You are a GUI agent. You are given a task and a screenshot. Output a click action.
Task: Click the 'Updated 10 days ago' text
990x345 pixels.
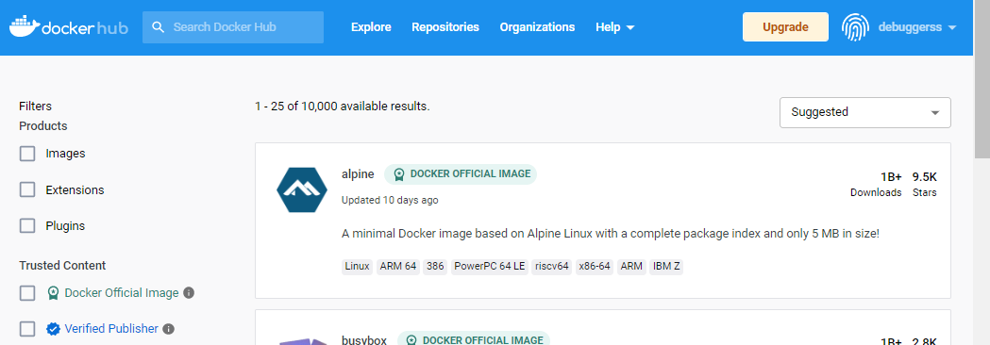(390, 200)
